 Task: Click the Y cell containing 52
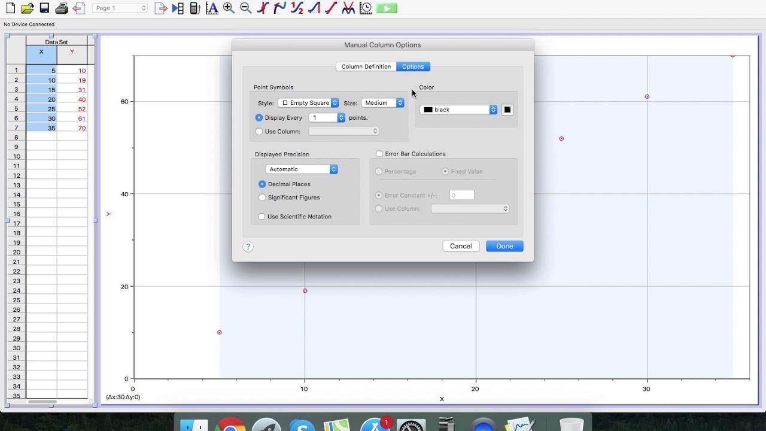click(x=72, y=109)
